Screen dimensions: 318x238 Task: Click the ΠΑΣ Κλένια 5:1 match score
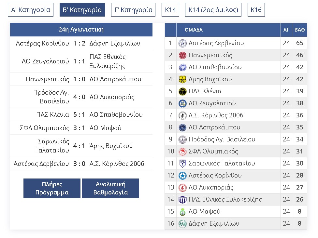tap(79, 114)
